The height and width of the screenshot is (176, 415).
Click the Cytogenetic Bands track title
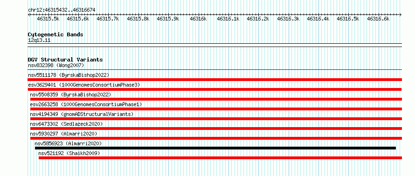pos(55,34)
